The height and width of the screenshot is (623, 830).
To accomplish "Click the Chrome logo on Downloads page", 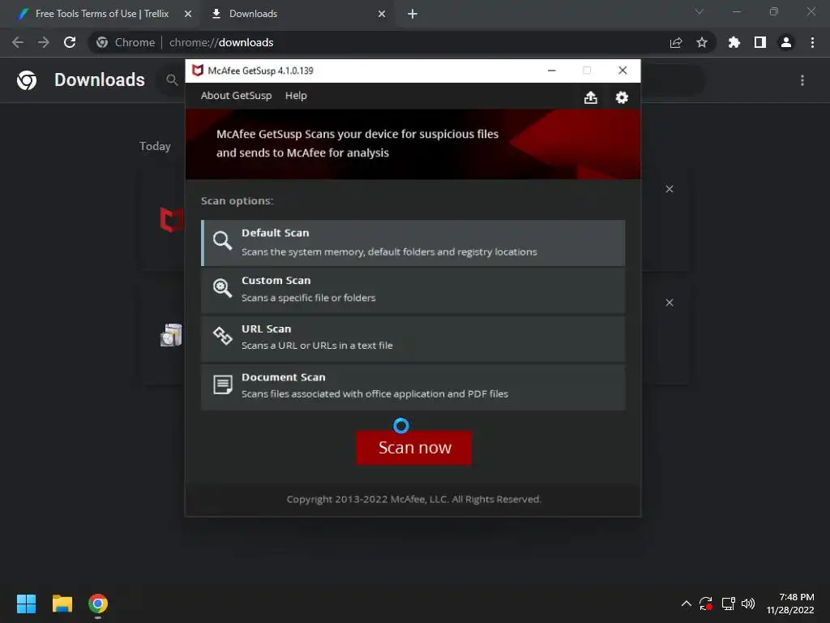I will pos(27,80).
